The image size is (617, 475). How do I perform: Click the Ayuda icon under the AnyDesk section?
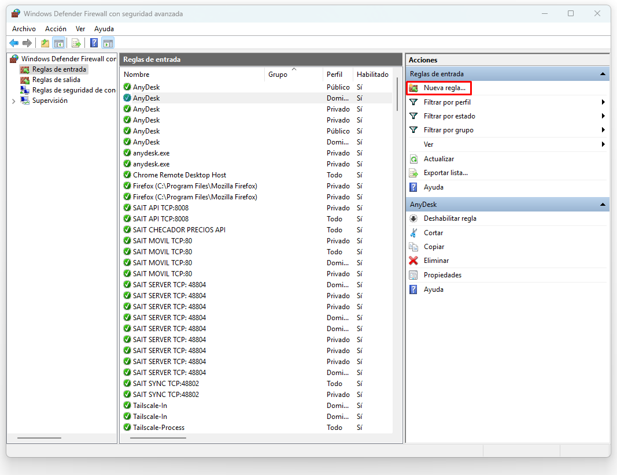pyautogui.click(x=413, y=290)
